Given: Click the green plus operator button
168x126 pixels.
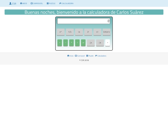Looking at the screenshot, I should click(60, 43).
